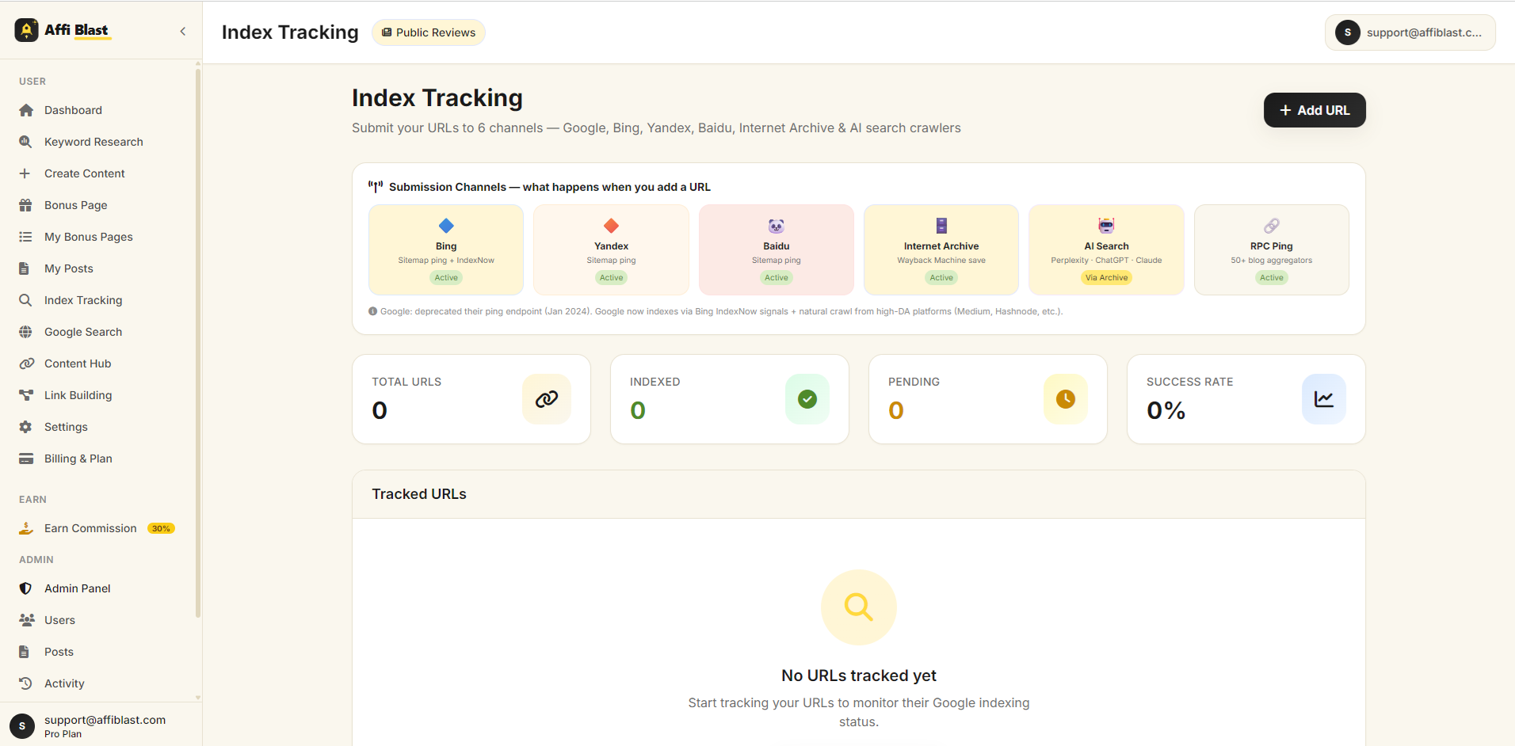Click the Billing & Plan card icon
This screenshot has height=746, width=1515.
pyautogui.click(x=26, y=459)
